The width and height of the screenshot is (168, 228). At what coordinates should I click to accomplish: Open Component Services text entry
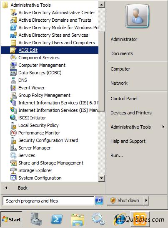(x=39, y=58)
